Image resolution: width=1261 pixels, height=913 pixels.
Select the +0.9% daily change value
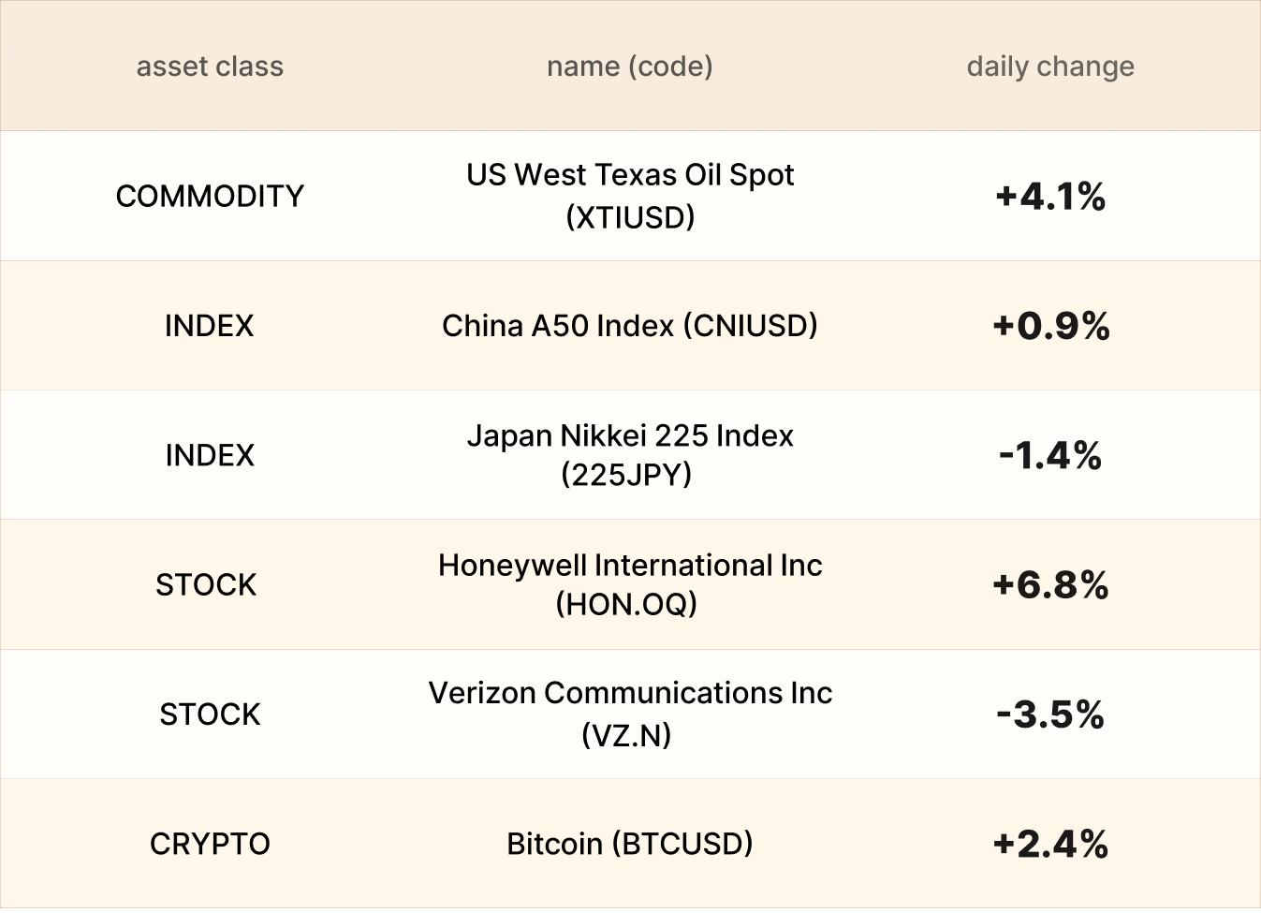pos(1050,326)
